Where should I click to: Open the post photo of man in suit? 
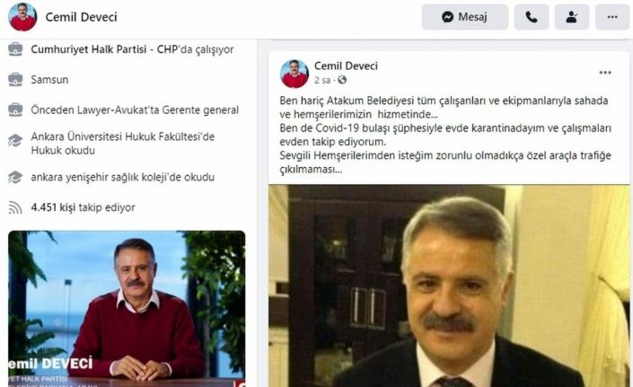[x=449, y=286]
